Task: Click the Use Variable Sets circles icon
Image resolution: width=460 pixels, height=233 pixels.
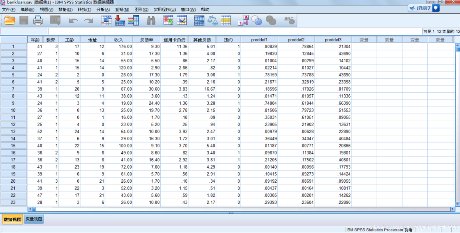Action: coord(257,20)
